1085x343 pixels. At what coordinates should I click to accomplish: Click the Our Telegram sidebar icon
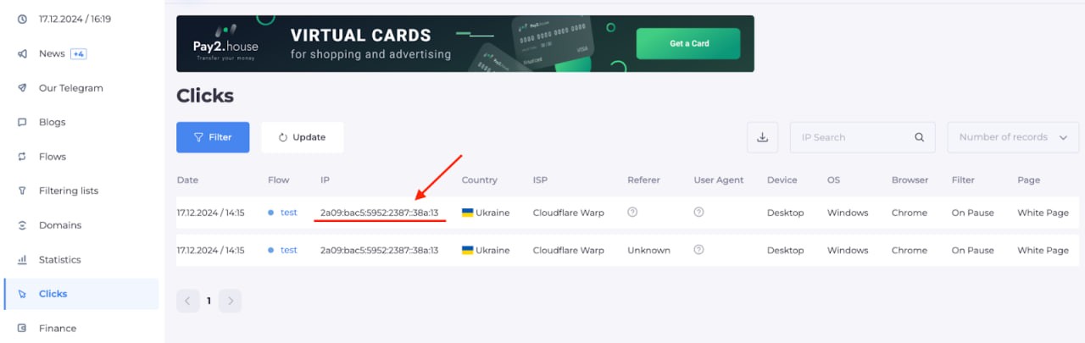pos(22,88)
